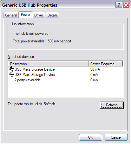Click the Power Required column header

click(106, 64)
